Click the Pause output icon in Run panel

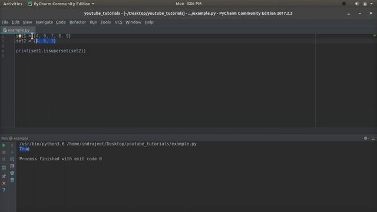point(4,159)
